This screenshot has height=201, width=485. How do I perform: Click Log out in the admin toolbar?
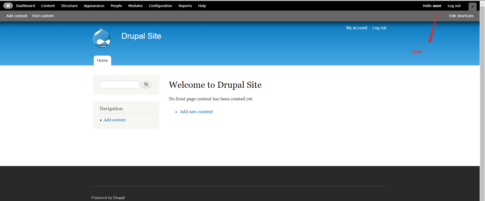point(454,6)
